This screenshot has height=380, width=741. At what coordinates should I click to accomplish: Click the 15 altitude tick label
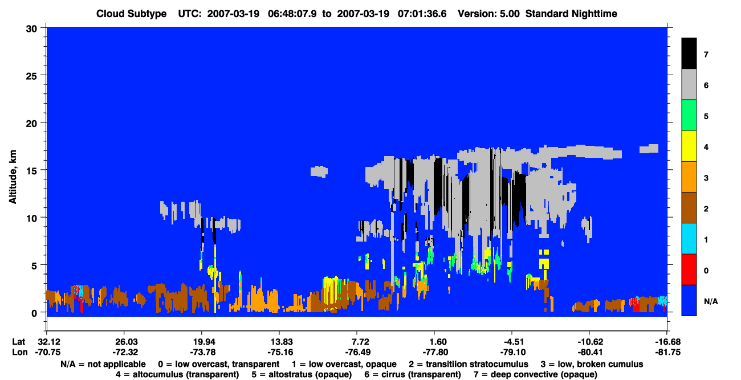(33, 170)
